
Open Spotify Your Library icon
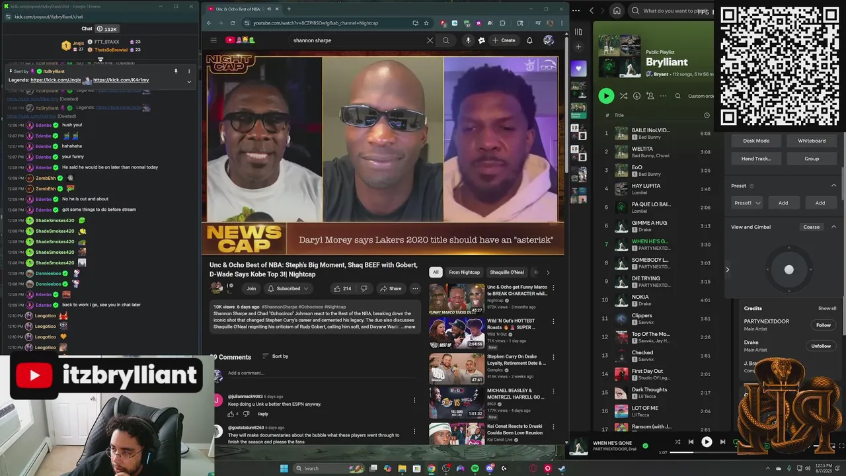pyautogui.click(x=578, y=32)
